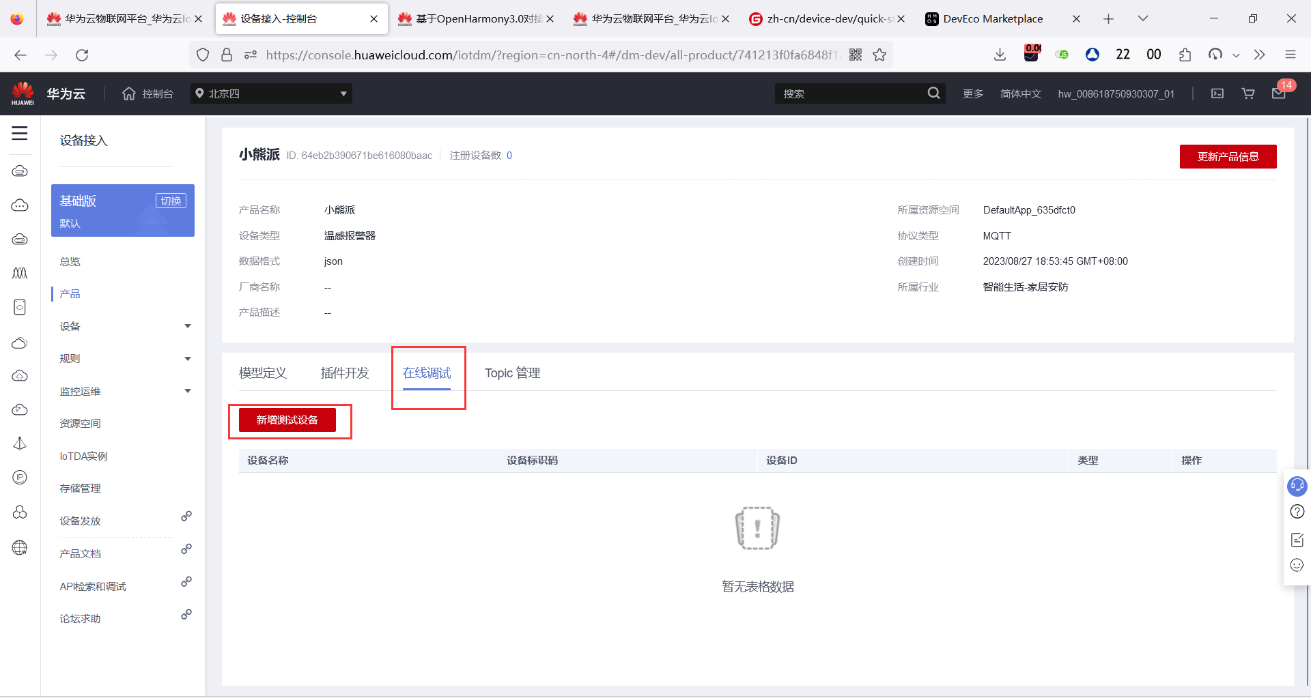Switch to 基于OpenHarmony3.0 browser tab
Screen dimensions: 1311x698
pos(476,18)
